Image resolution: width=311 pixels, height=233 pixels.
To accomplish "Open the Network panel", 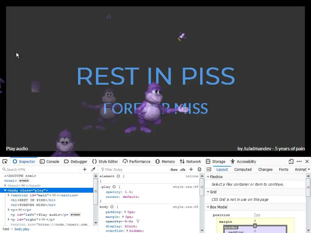I will (190, 161).
